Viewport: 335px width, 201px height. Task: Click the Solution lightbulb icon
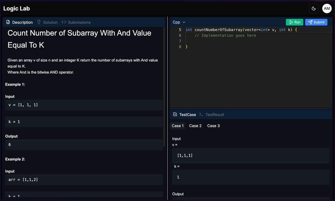(39, 22)
